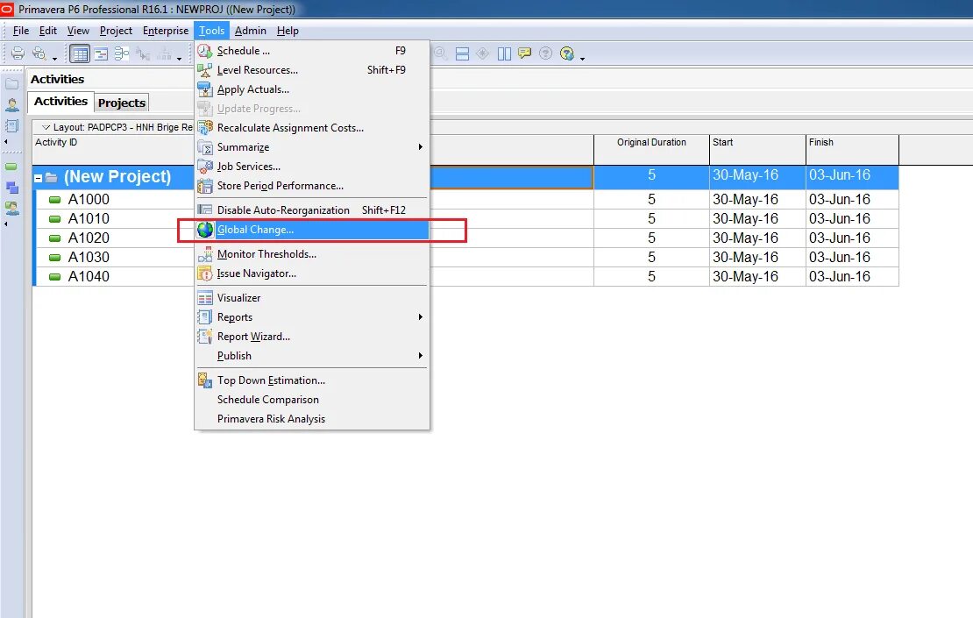Choose Recalculate Assignment Costs menu item

312,128
